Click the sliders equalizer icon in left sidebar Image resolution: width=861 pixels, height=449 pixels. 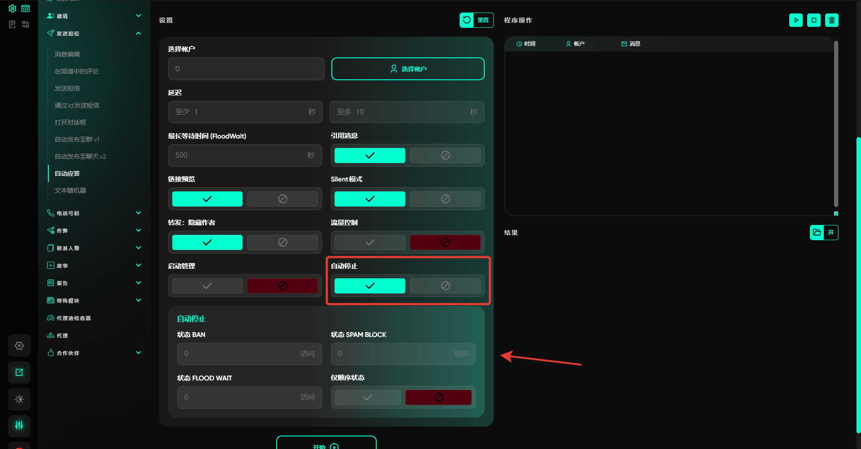coord(19,425)
